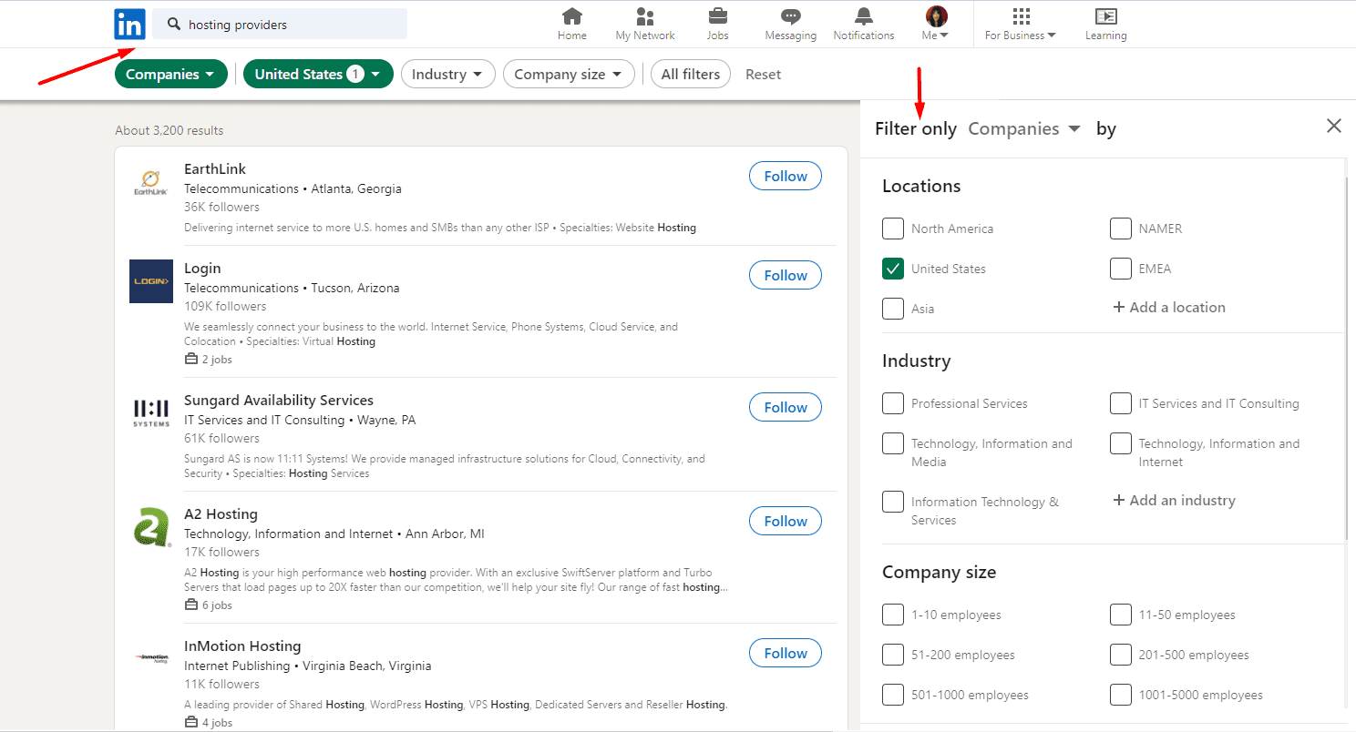
Task: Follow EarthLink
Action: click(786, 176)
